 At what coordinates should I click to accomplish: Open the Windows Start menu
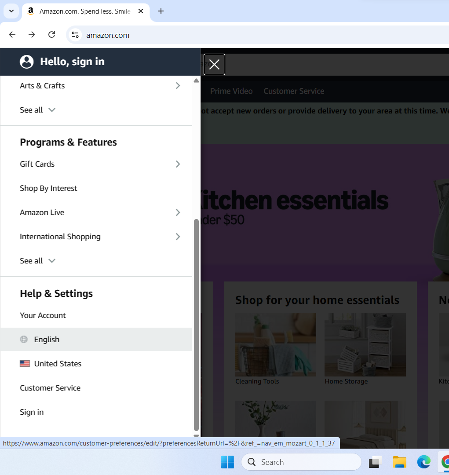pos(227,462)
